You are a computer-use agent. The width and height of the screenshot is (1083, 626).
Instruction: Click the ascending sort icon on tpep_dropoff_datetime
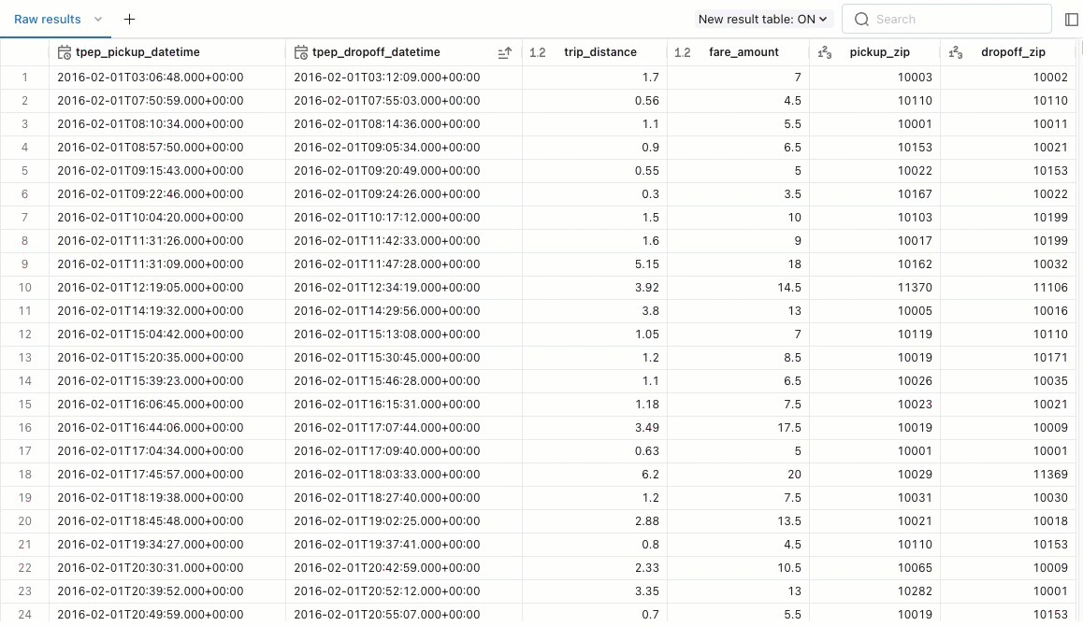point(504,52)
